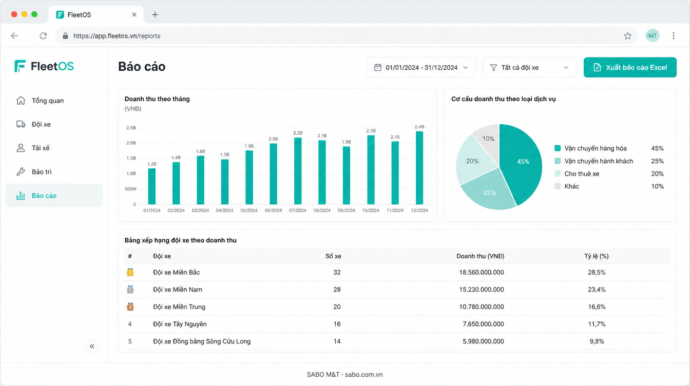
Task: Go back with the browser back arrow
Action: click(x=14, y=36)
